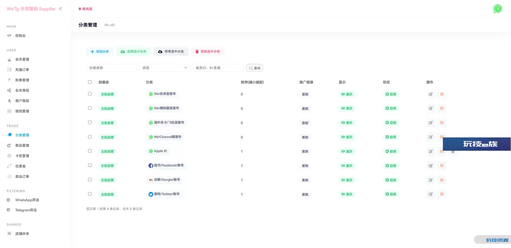Click the 添加分类 add category button
This screenshot has height=248, width=511.
[x=100, y=52]
